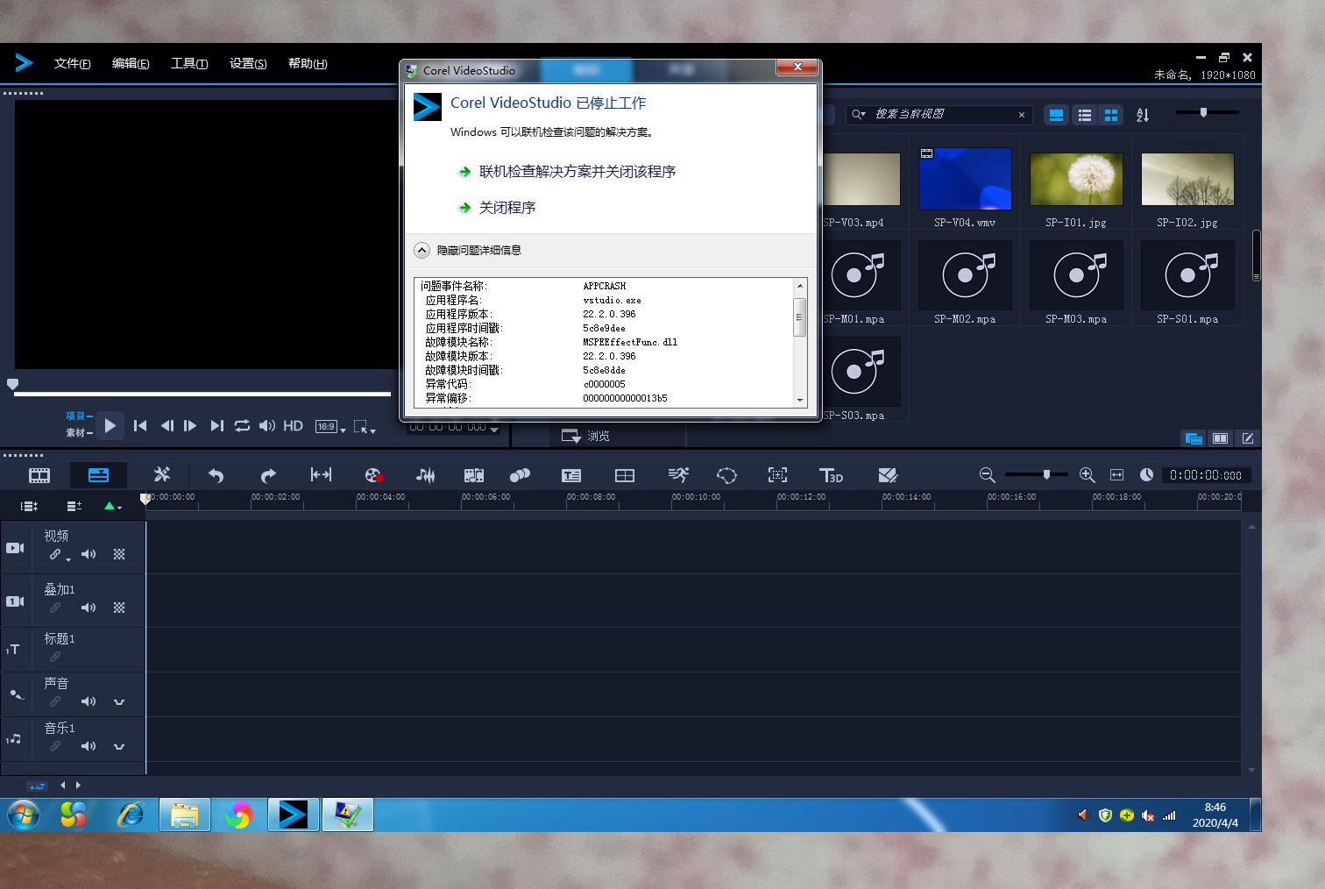Switch to storyboard view in the timeline toolbar

[39, 475]
